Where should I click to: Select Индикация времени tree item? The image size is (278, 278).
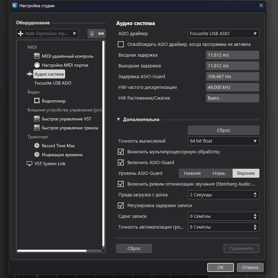62,155
